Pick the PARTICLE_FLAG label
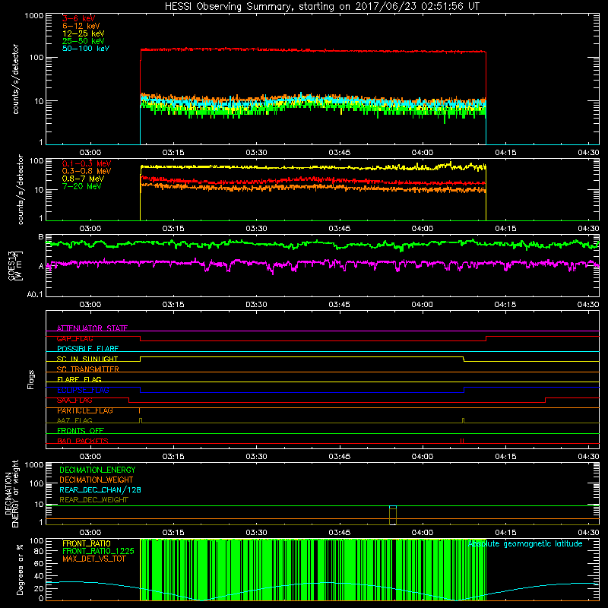 pyautogui.click(x=85, y=410)
